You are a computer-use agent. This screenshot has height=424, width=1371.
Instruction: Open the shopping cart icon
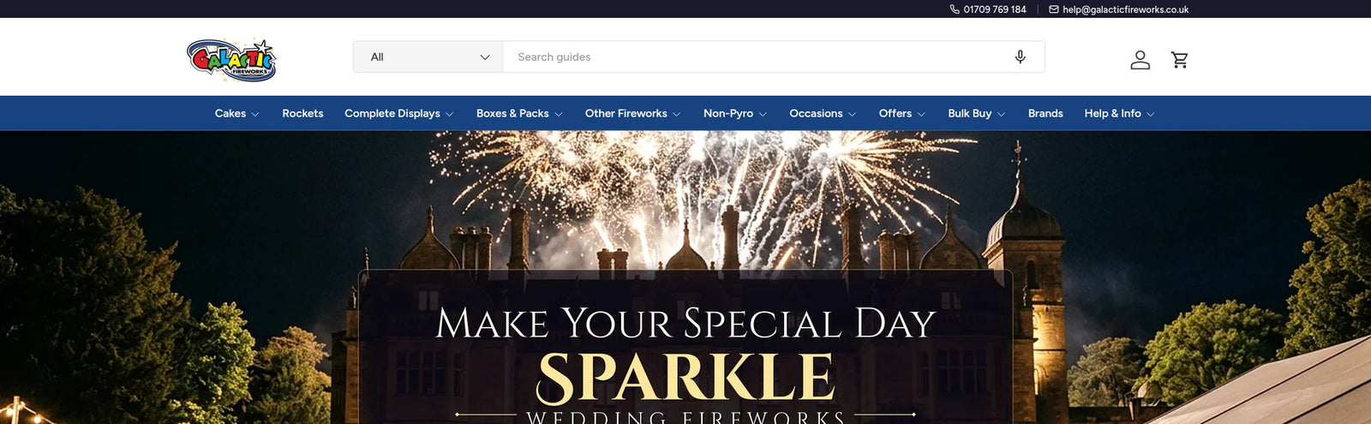pyautogui.click(x=1180, y=60)
